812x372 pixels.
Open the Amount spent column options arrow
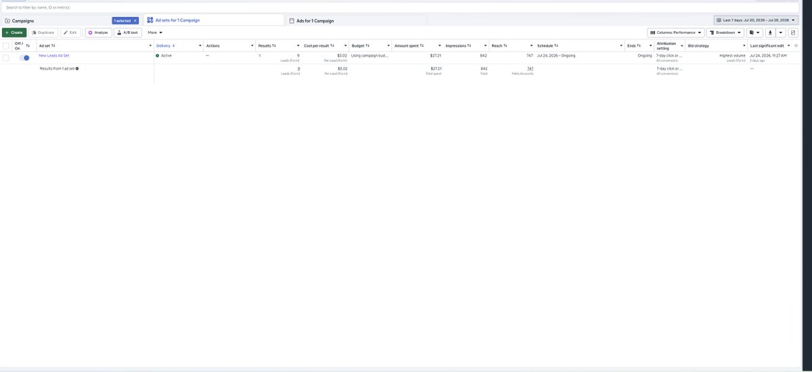[x=441, y=45]
